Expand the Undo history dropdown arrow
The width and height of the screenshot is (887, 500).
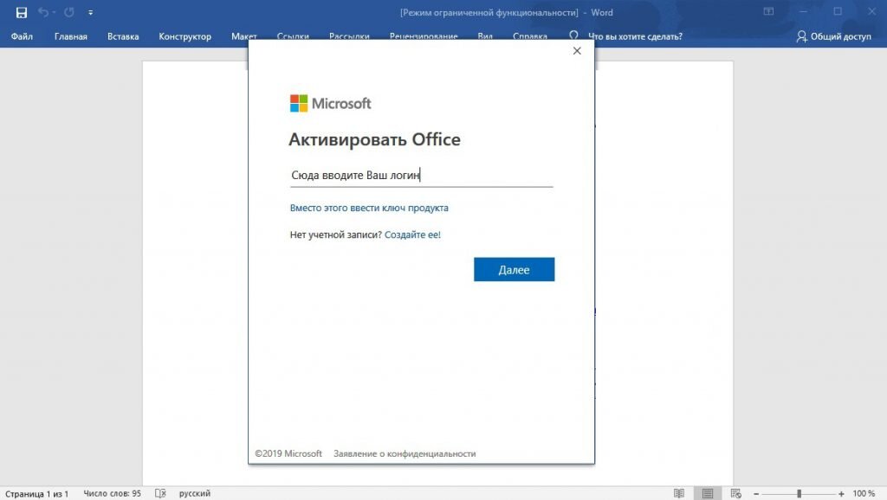54,12
